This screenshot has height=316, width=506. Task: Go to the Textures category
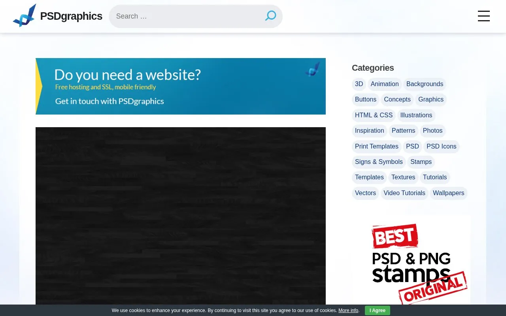pyautogui.click(x=403, y=177)
